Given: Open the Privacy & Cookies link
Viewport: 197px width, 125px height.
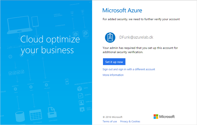Looking at the screenshot, I should point(130,121).
